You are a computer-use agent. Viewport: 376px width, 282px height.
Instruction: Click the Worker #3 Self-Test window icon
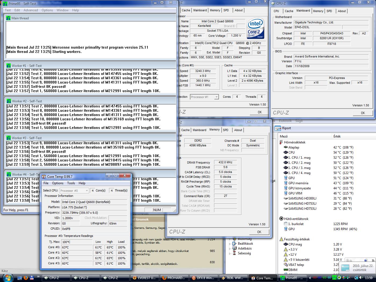point(9,138)
